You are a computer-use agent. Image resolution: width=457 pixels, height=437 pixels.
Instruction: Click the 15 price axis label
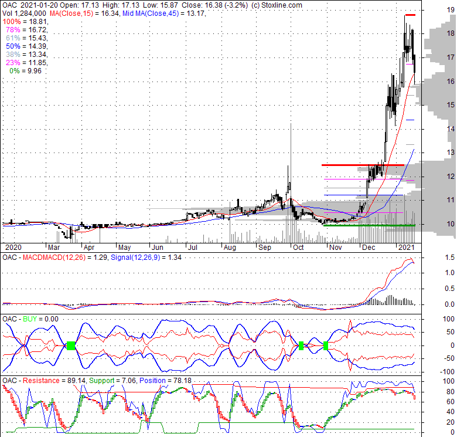click(x=451, y=105)
